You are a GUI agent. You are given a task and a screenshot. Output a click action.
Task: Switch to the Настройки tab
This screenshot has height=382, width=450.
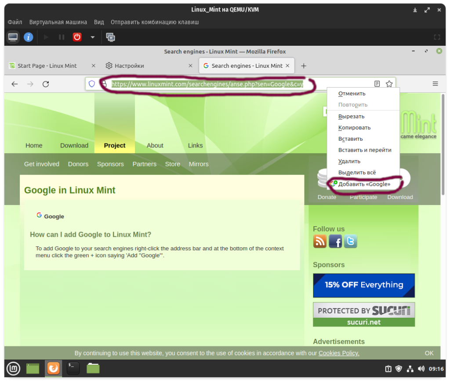(x=129, y=66)
